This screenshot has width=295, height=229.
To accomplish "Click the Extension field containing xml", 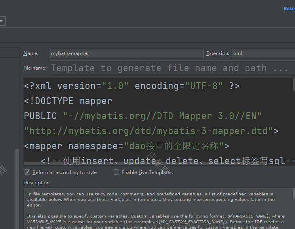I will pos(263,53).
